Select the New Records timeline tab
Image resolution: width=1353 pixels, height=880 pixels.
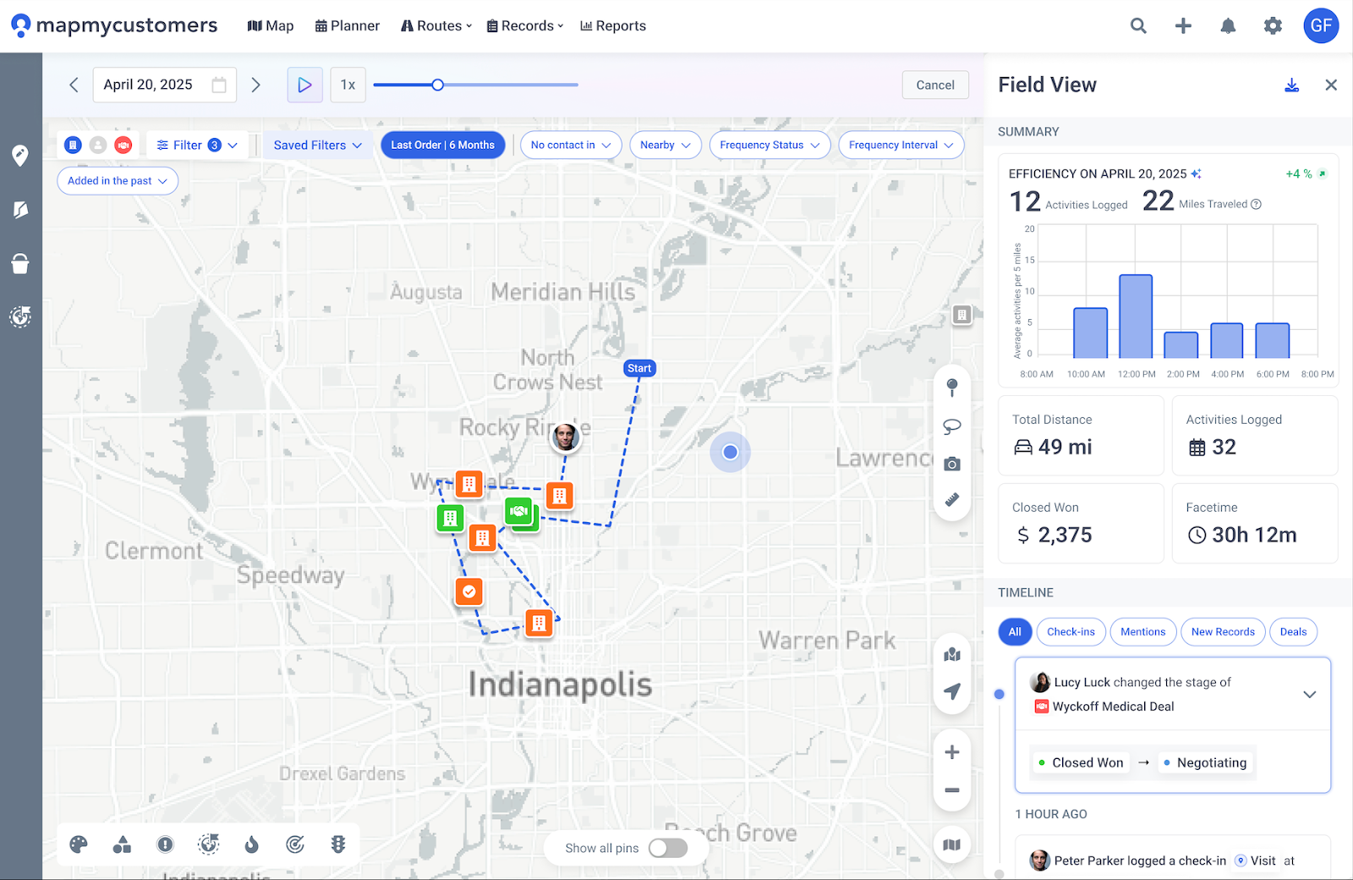1223,632
